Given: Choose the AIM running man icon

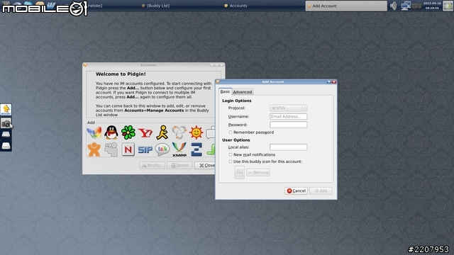Looking at the screenshot, I should point(162,132).
